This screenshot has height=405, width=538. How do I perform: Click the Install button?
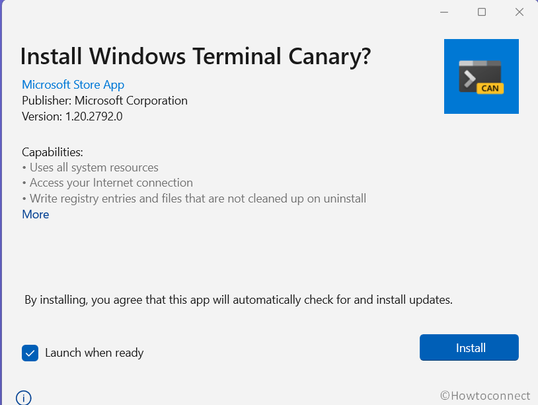469,347
